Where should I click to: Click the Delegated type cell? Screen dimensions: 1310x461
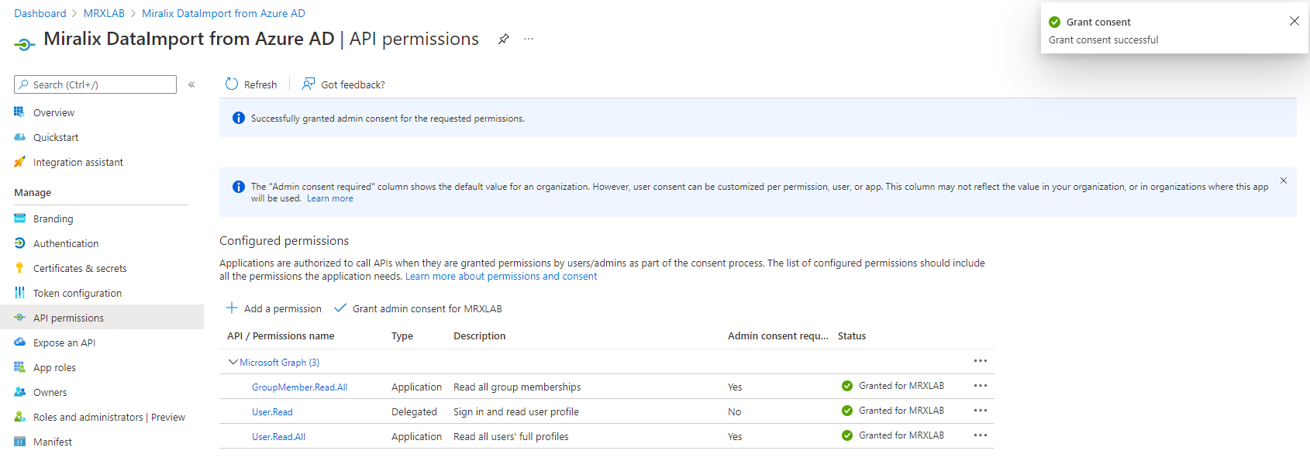click(x=414, y=412)
